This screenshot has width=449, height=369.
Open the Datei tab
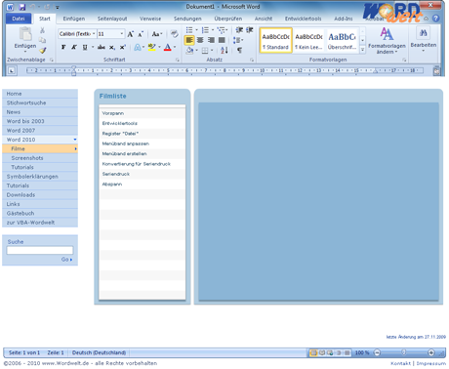(19, 19)
